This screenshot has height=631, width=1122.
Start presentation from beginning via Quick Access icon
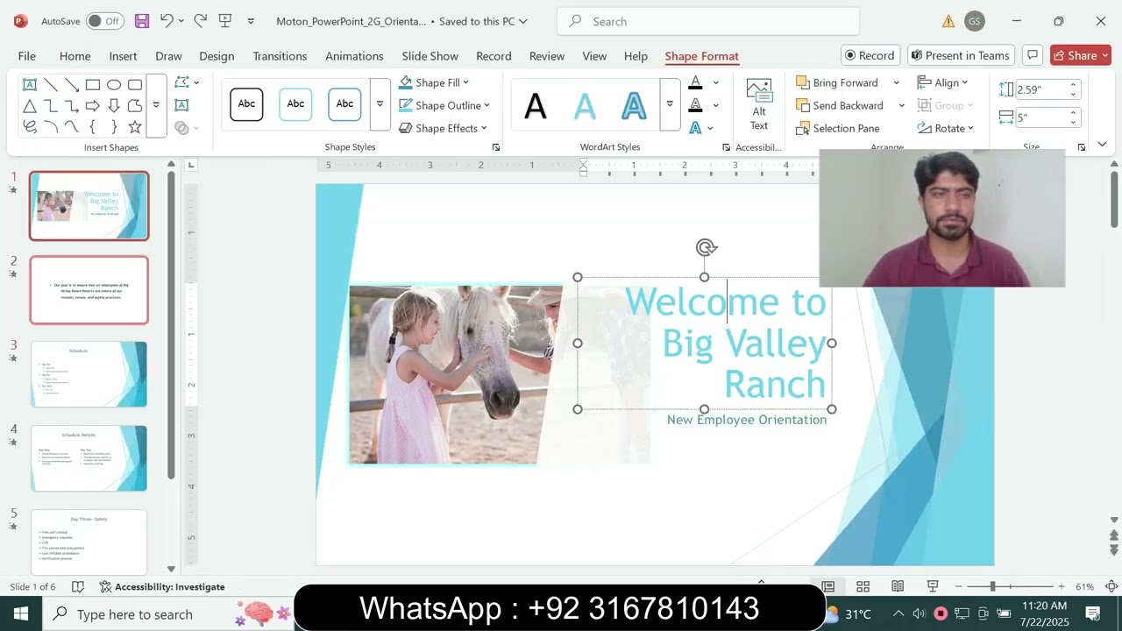coord(225,21)
